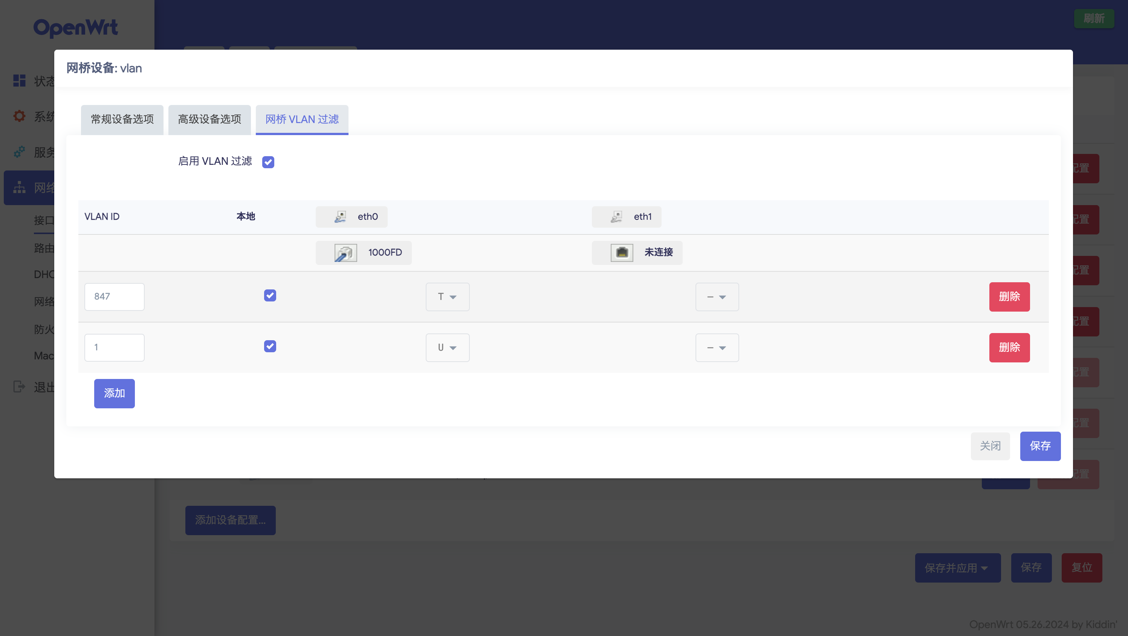Click the logout icon in sidebar
Viewport: 1128px width, 636px height.
coord(19,386)
